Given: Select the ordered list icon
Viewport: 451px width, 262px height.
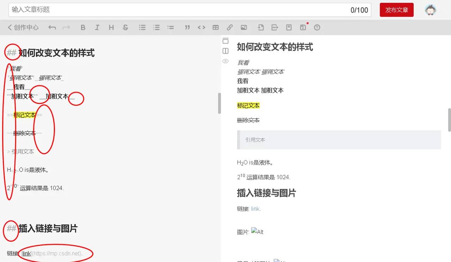Looking at the screenshot, I should 156,27.
